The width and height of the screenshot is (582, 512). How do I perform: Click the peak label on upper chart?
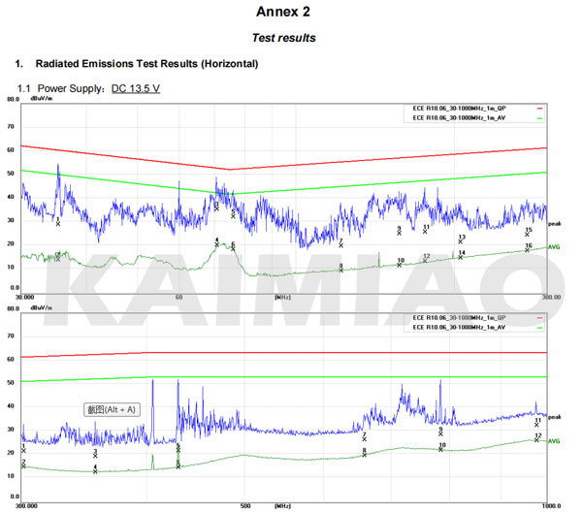click(555, 223)
